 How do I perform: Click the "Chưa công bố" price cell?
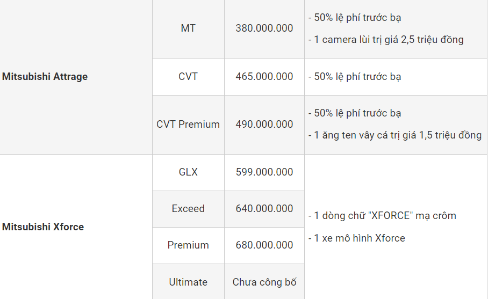[264, 282]
